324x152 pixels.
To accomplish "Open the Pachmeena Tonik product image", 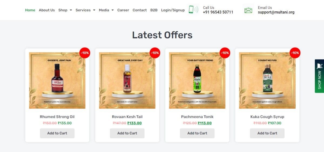I will pyautogui.click(x=197, y=80).
